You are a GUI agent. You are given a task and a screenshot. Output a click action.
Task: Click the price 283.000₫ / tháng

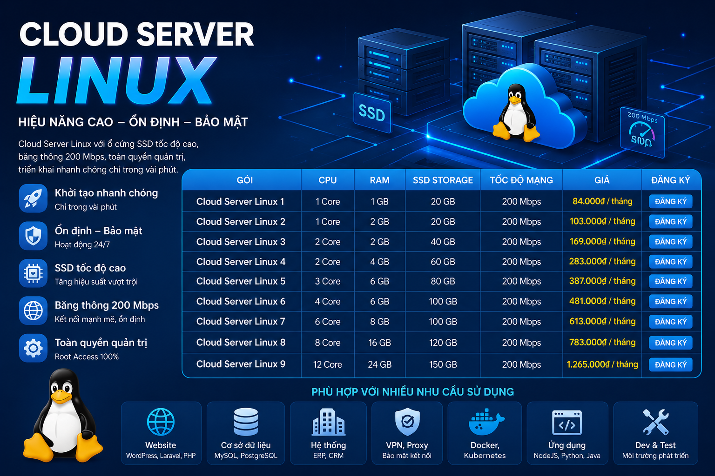click(602, 261)
